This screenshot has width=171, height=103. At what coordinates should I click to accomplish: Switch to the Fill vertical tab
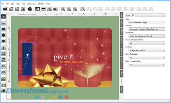122,67
